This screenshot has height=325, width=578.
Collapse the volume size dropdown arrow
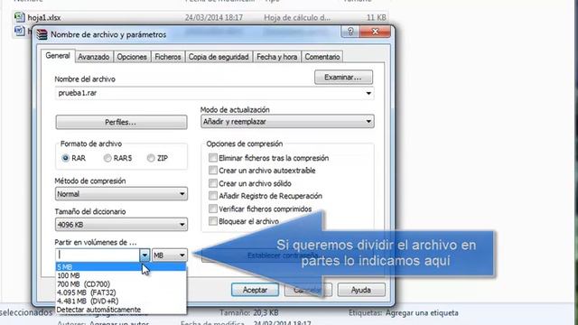click(144, 255)
